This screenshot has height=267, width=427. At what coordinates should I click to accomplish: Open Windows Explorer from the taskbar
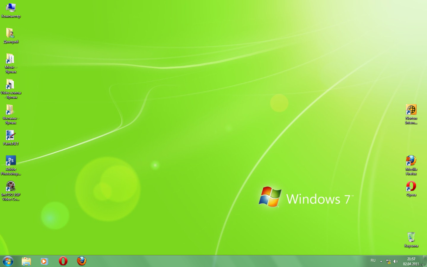click(26, 261)
